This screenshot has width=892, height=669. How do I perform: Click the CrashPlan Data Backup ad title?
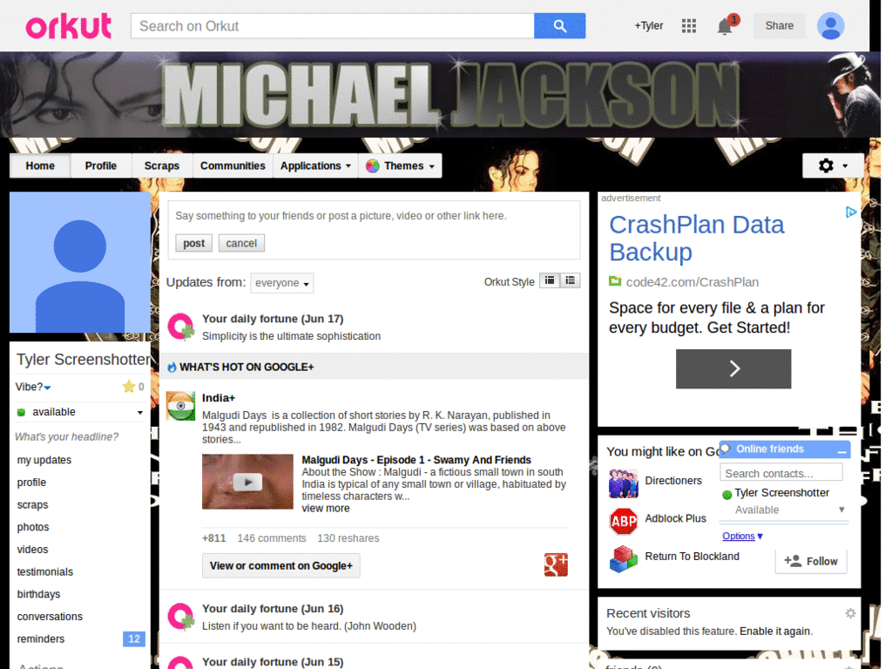point(696,239)
